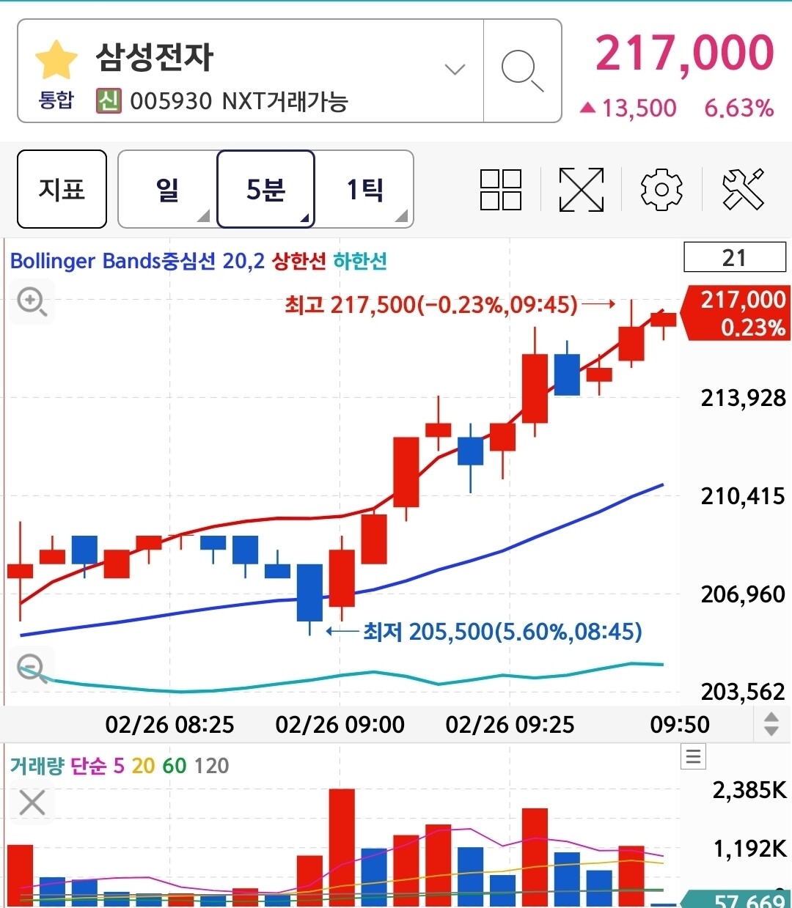Open volume panel menu hamburger icon

(x=693, y=756)
